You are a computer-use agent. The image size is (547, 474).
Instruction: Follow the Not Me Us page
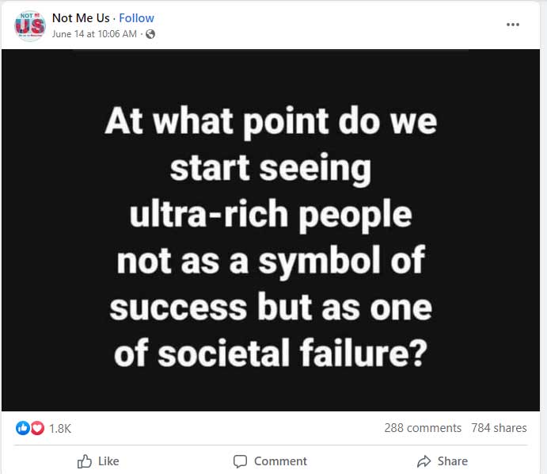point(136,18)
